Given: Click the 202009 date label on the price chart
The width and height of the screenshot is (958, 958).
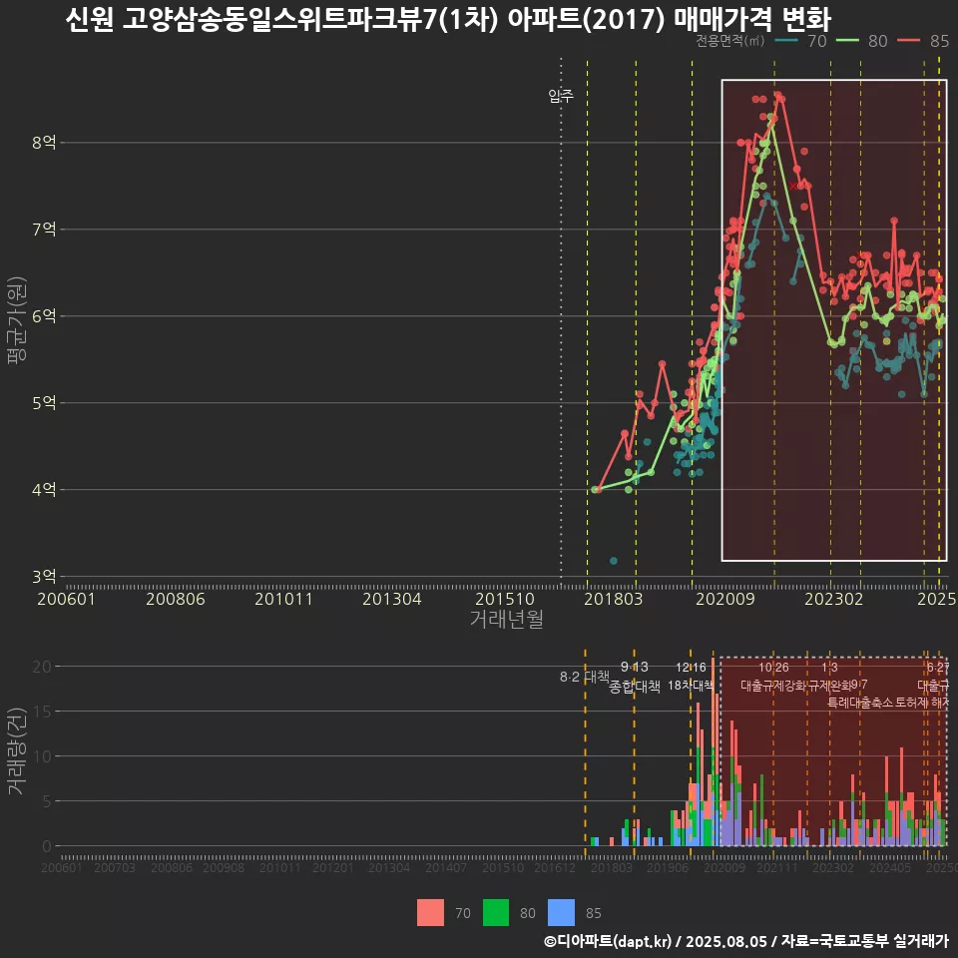Looking at the screenshot, I should pyautogui.click(x=725, y=599).
